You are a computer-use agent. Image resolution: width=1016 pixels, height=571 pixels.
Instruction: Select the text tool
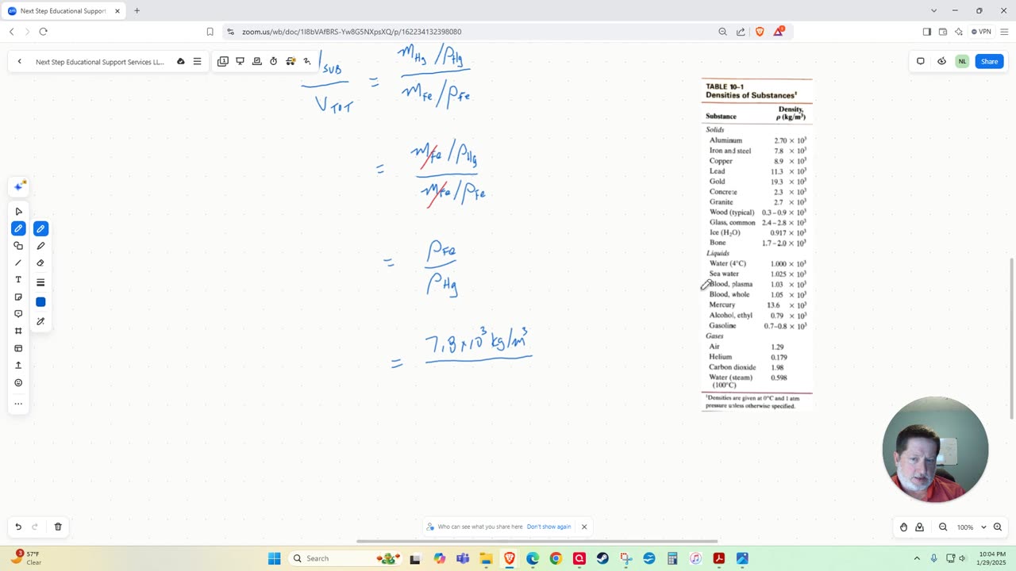[x=18, y=280]
